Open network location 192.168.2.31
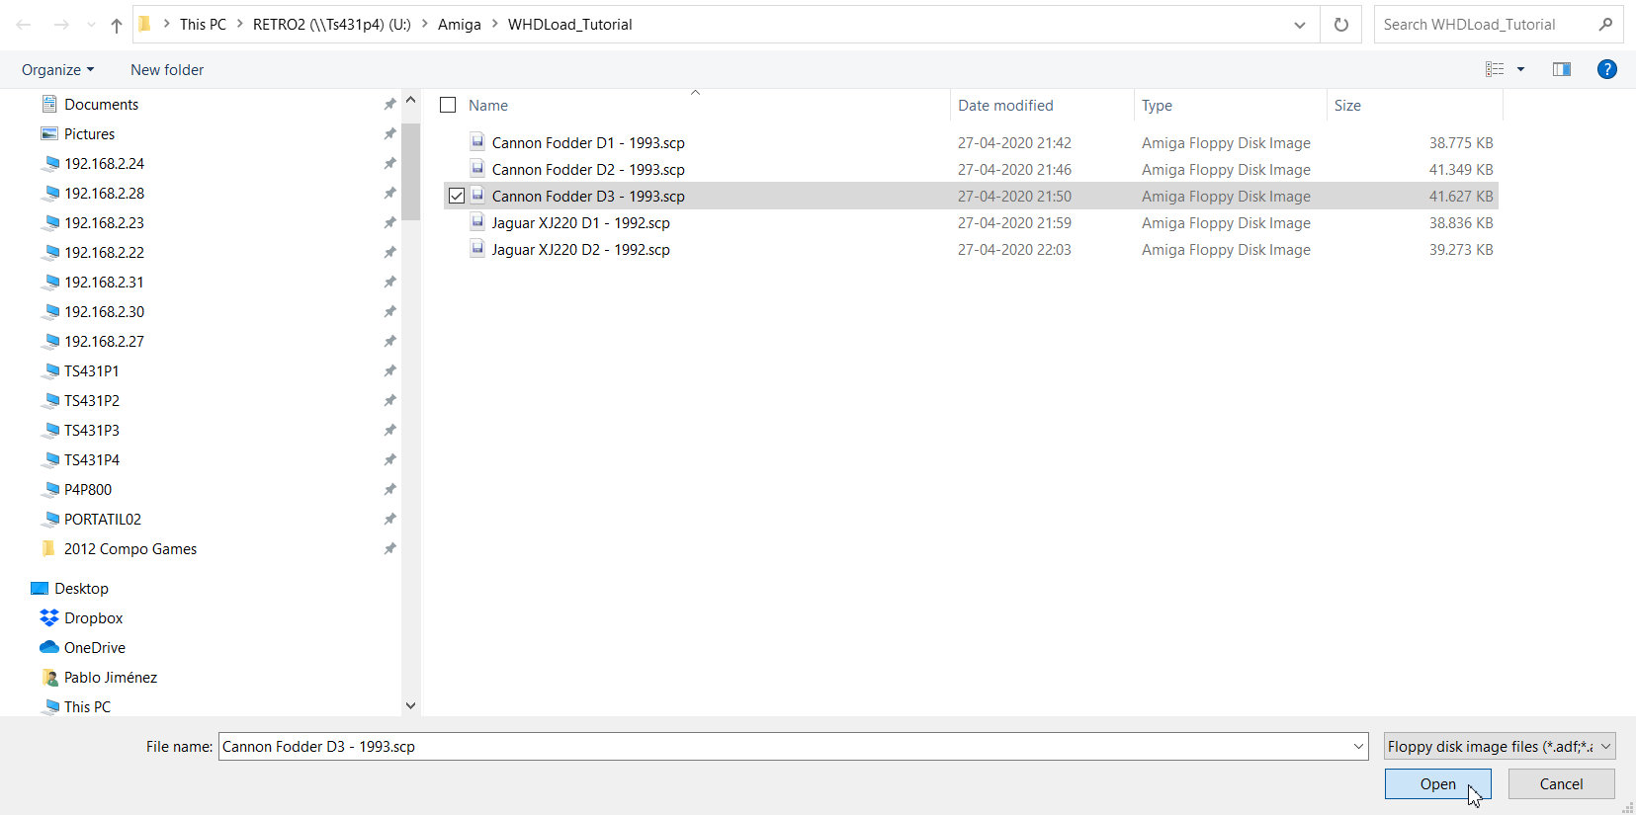The height and width of the screenshot is (815, 1636). [x=104, y=283]
